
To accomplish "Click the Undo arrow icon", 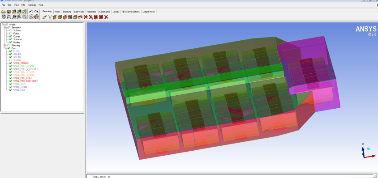I will [x=31, y=12].
